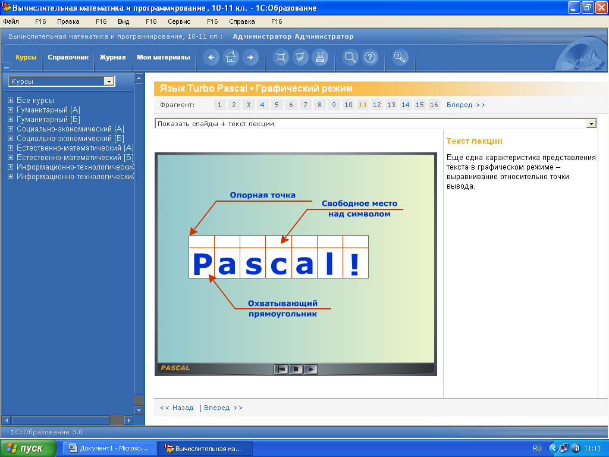Click the back arrow navigation icon
Viewport: 609px width, 457px height.
click(x=211, y=58)
